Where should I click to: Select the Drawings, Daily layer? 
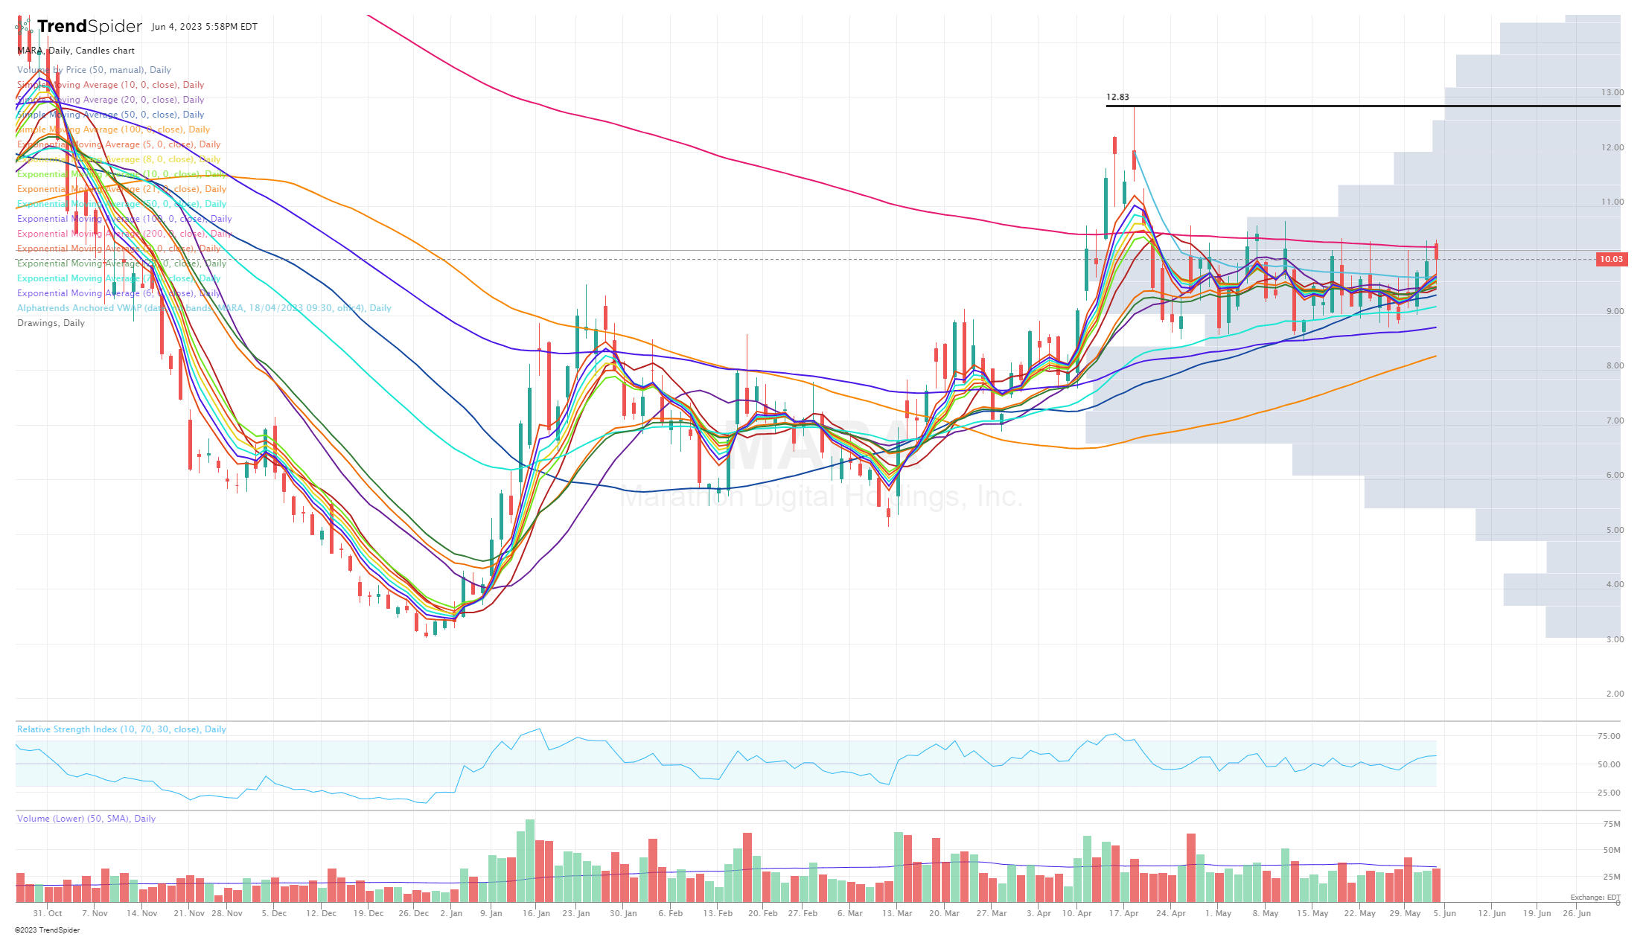tap(50, 322)
